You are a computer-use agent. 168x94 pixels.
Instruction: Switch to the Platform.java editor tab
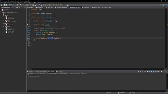point(96,7)
